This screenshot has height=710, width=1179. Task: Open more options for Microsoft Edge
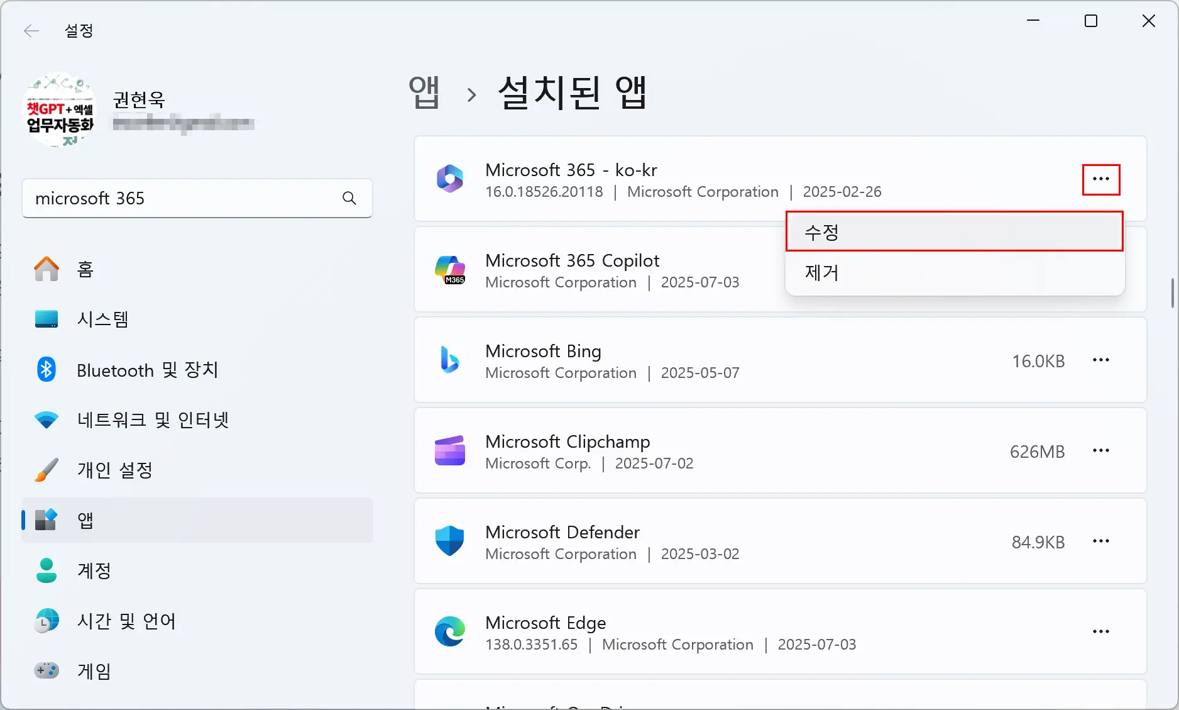[x=1101, y=632]
